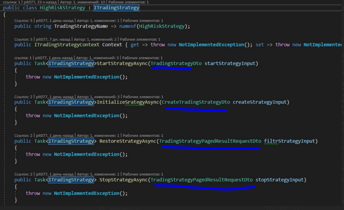Click NotImplementedException inside RestoreStrategyAsync body

tap(87, 154)
